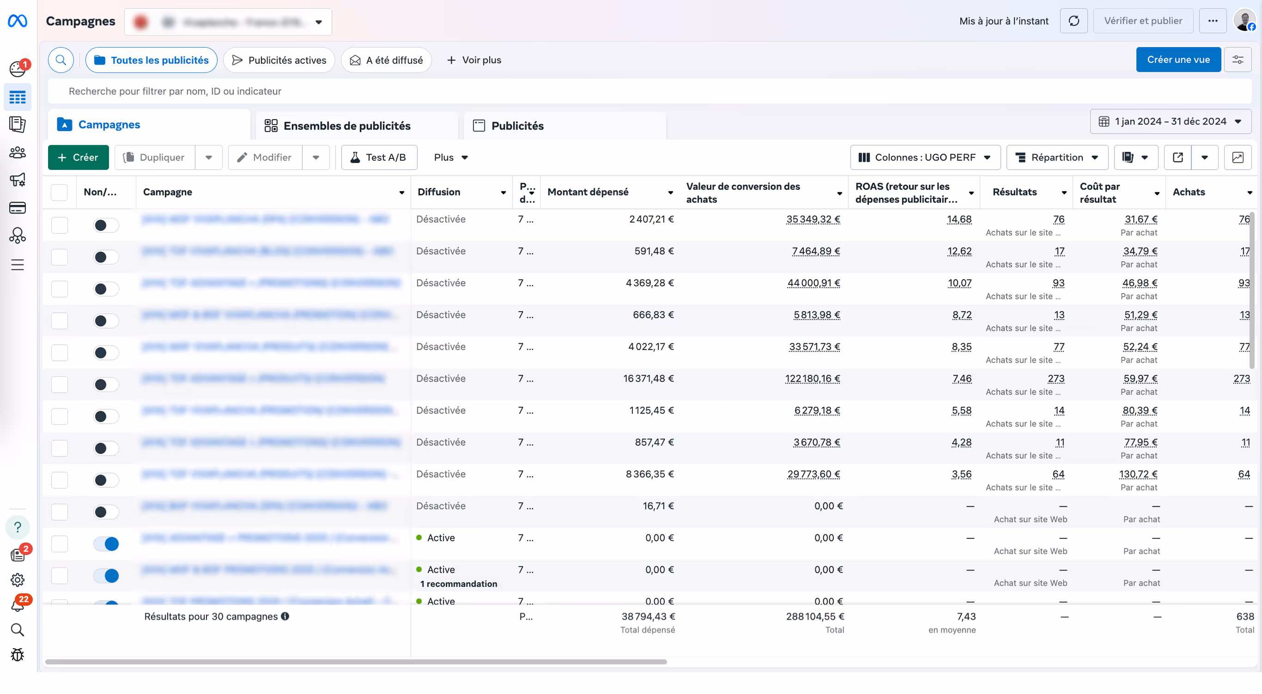Open notifications bell with 22 badge
The height and width of the screenshot is (694, 1262).
(x=18, y=605)
